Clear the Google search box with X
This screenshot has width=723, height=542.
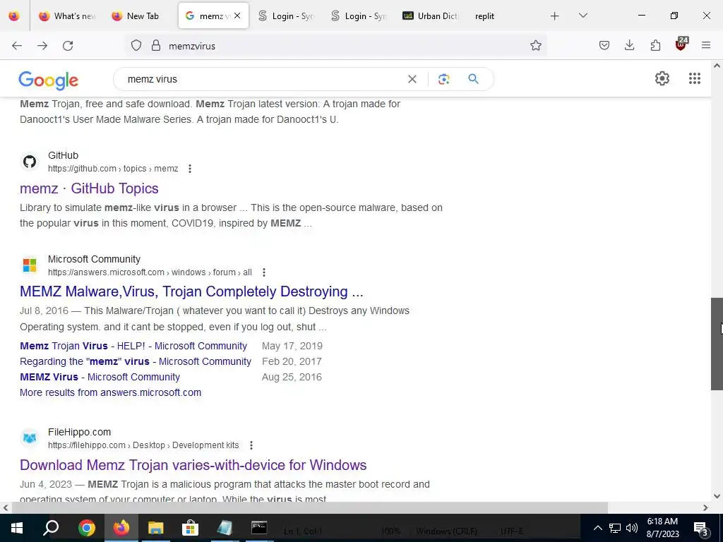(412, 79)
